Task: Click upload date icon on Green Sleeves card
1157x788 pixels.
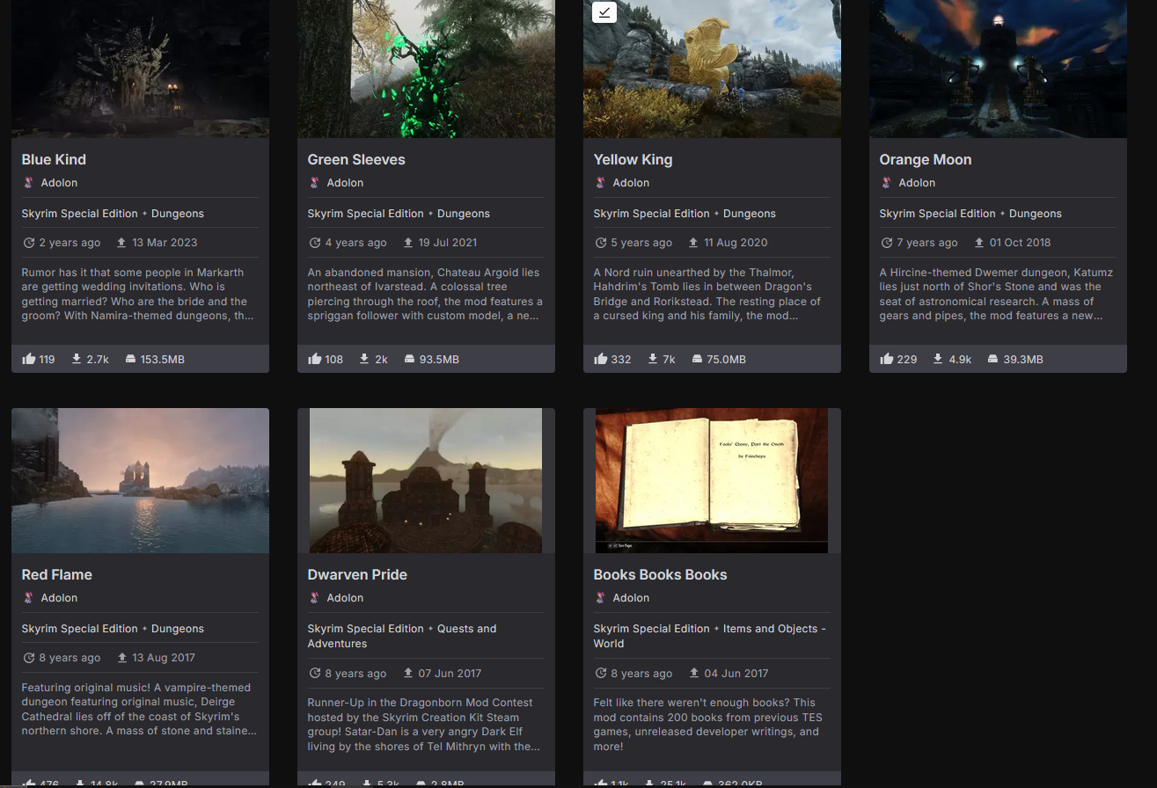Action: point(408,243)
